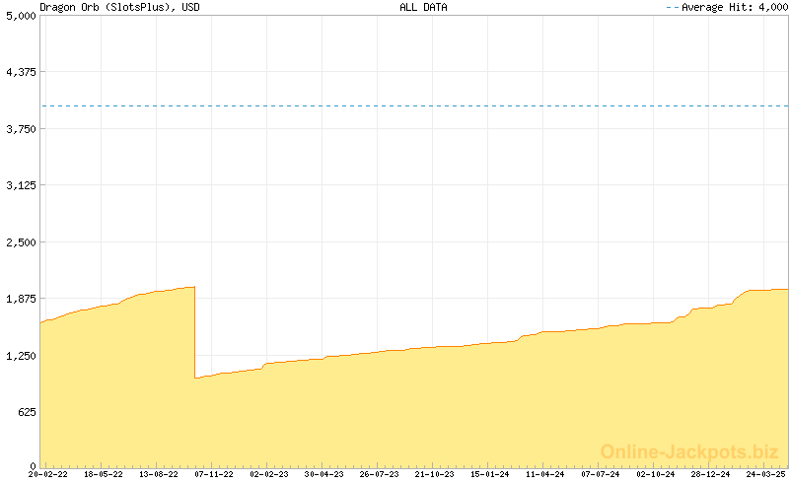Image resolution: width=789 pixels, height=483 pixels.
Task: Click the '13-08-22' date label
Action: [x=159, y=474]
